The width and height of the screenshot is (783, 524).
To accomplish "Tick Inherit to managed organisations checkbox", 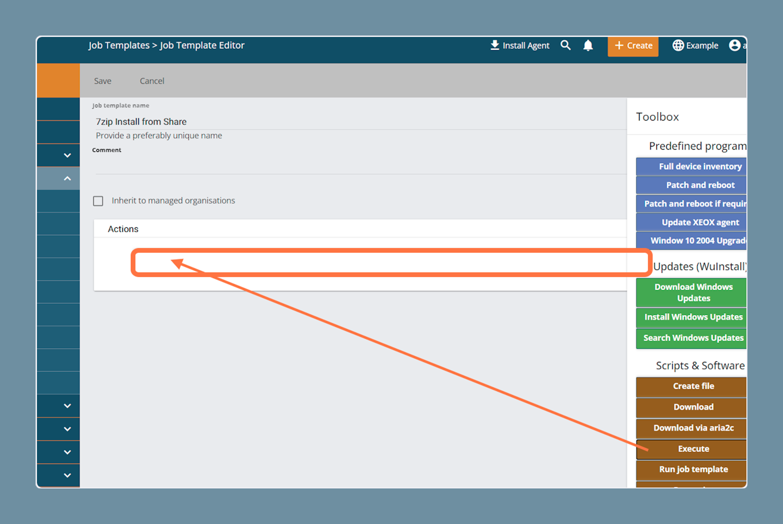I will [98, 201].
